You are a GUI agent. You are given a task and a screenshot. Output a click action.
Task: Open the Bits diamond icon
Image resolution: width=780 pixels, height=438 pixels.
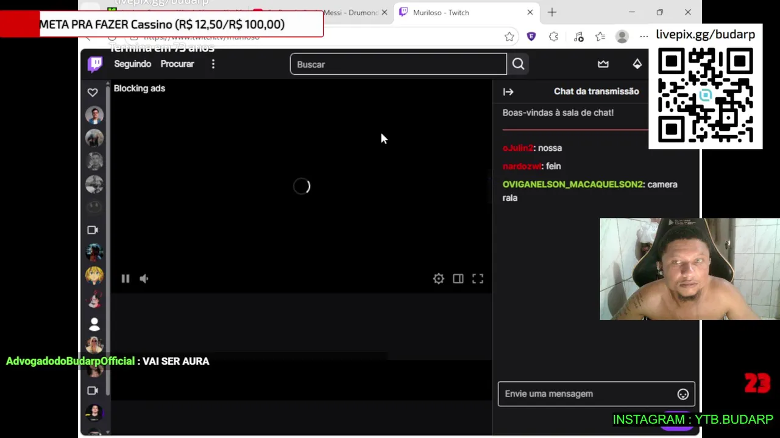tap(637, 64)
